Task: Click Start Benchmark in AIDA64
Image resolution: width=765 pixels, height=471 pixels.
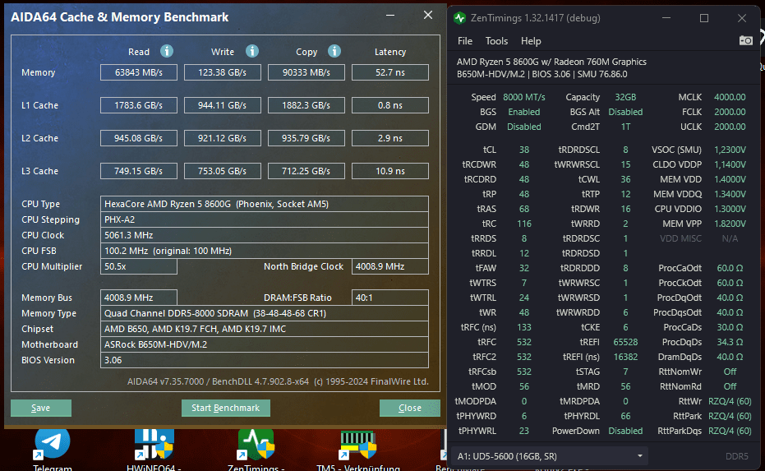Action: click(225, 408)
